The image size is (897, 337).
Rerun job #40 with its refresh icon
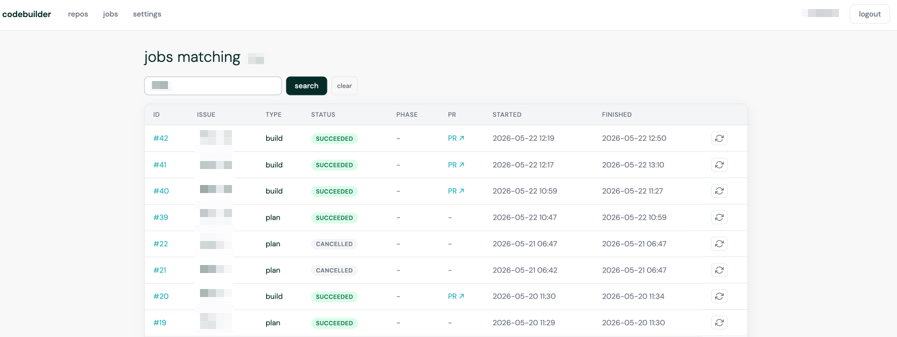[x=719, y=191]
